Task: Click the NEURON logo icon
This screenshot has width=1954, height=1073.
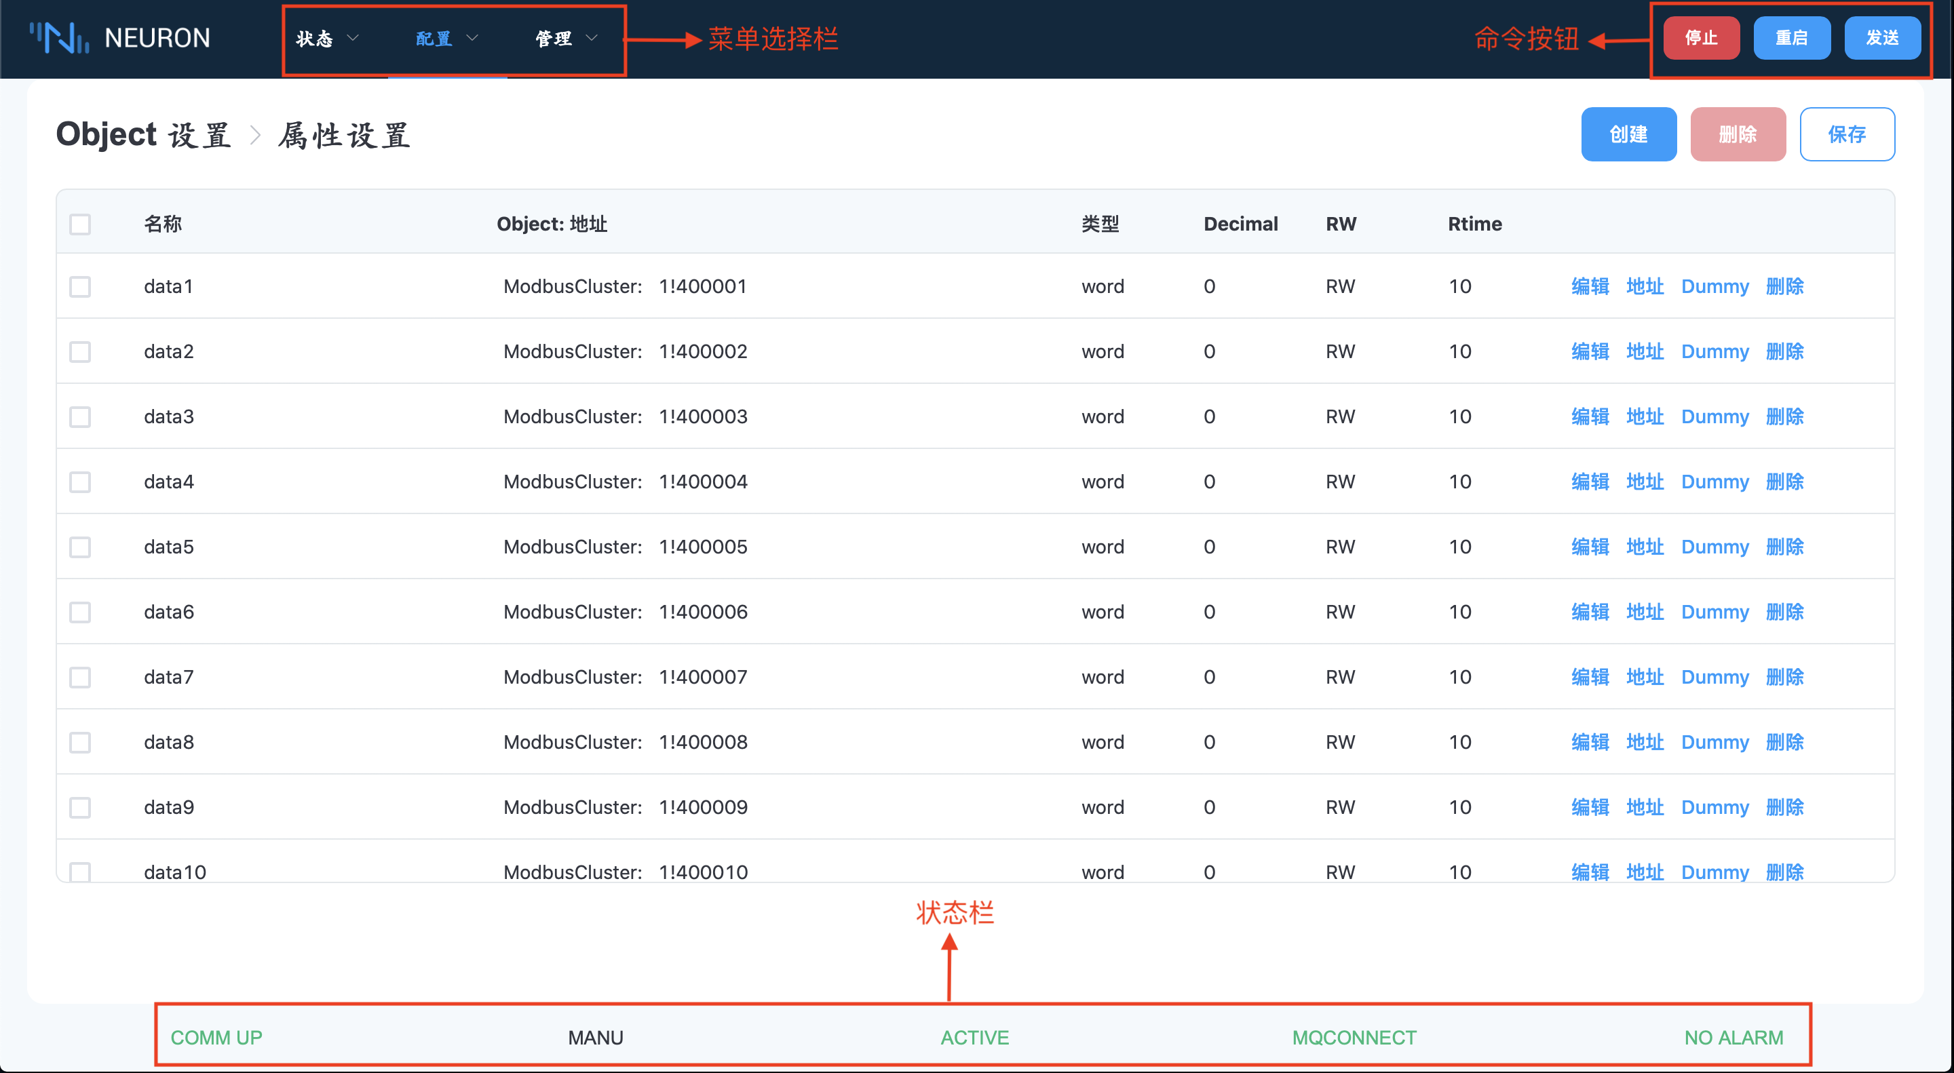Action: pyautogui.click(x=59, y=38)
